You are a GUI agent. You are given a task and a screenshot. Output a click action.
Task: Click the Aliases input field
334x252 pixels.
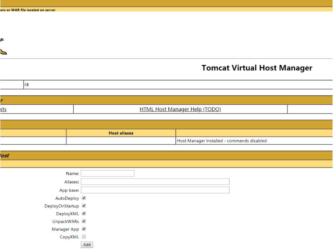155,182
